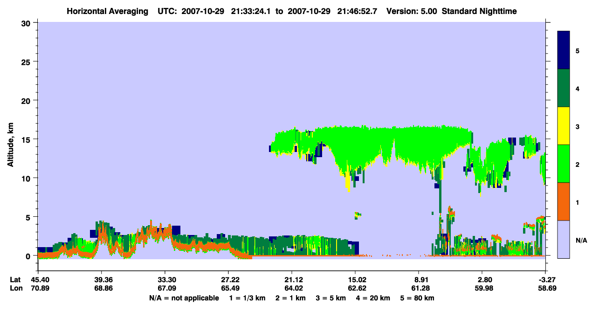The width and height of the screenshot is (606, 311).
Task: Click 'Standard Nighttime' in the title
Action: (479, 11)
